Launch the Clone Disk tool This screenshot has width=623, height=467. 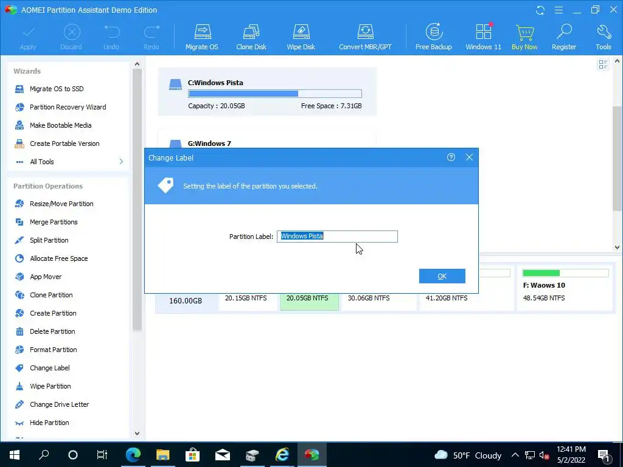tap(251, 37)
